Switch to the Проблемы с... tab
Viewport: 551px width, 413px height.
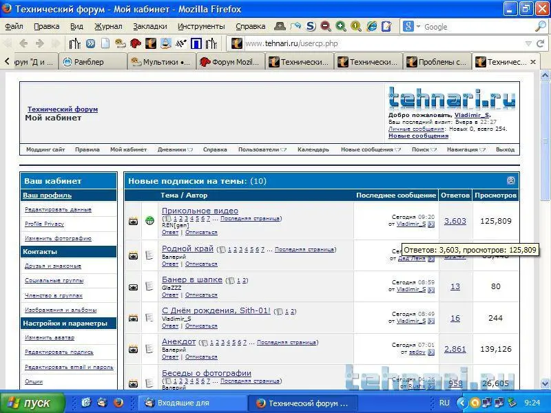437,62
